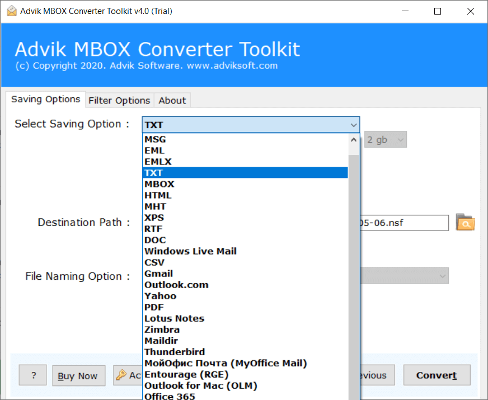Image resolution: width=488 pixels, height=400 pixels.
Task: Switch to the Filter Options tab
Action: [x=119, y=101]
